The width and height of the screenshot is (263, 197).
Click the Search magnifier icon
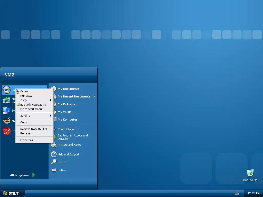[x=54, y=162]
